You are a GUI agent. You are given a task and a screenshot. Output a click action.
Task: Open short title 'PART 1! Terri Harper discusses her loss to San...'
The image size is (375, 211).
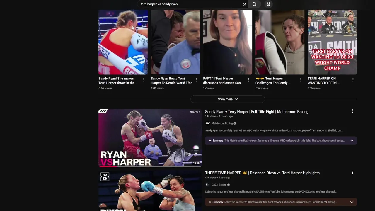223,81
